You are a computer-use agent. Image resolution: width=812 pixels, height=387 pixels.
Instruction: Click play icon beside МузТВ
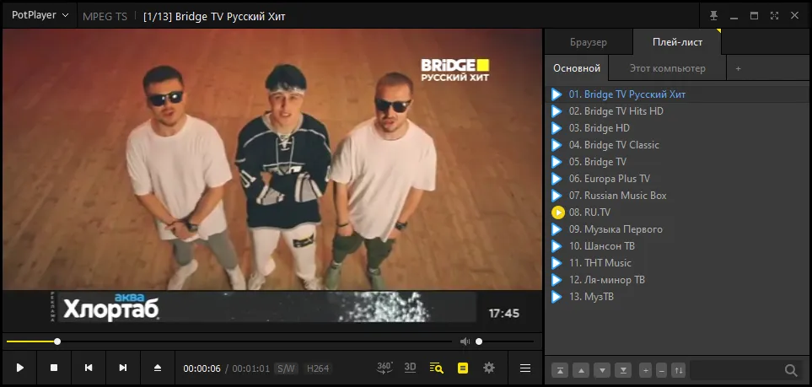557,297
